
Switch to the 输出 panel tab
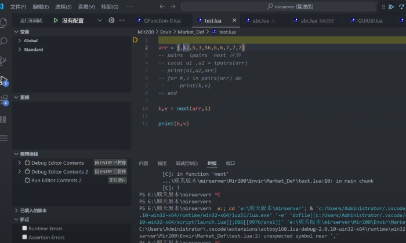(162, 164)
